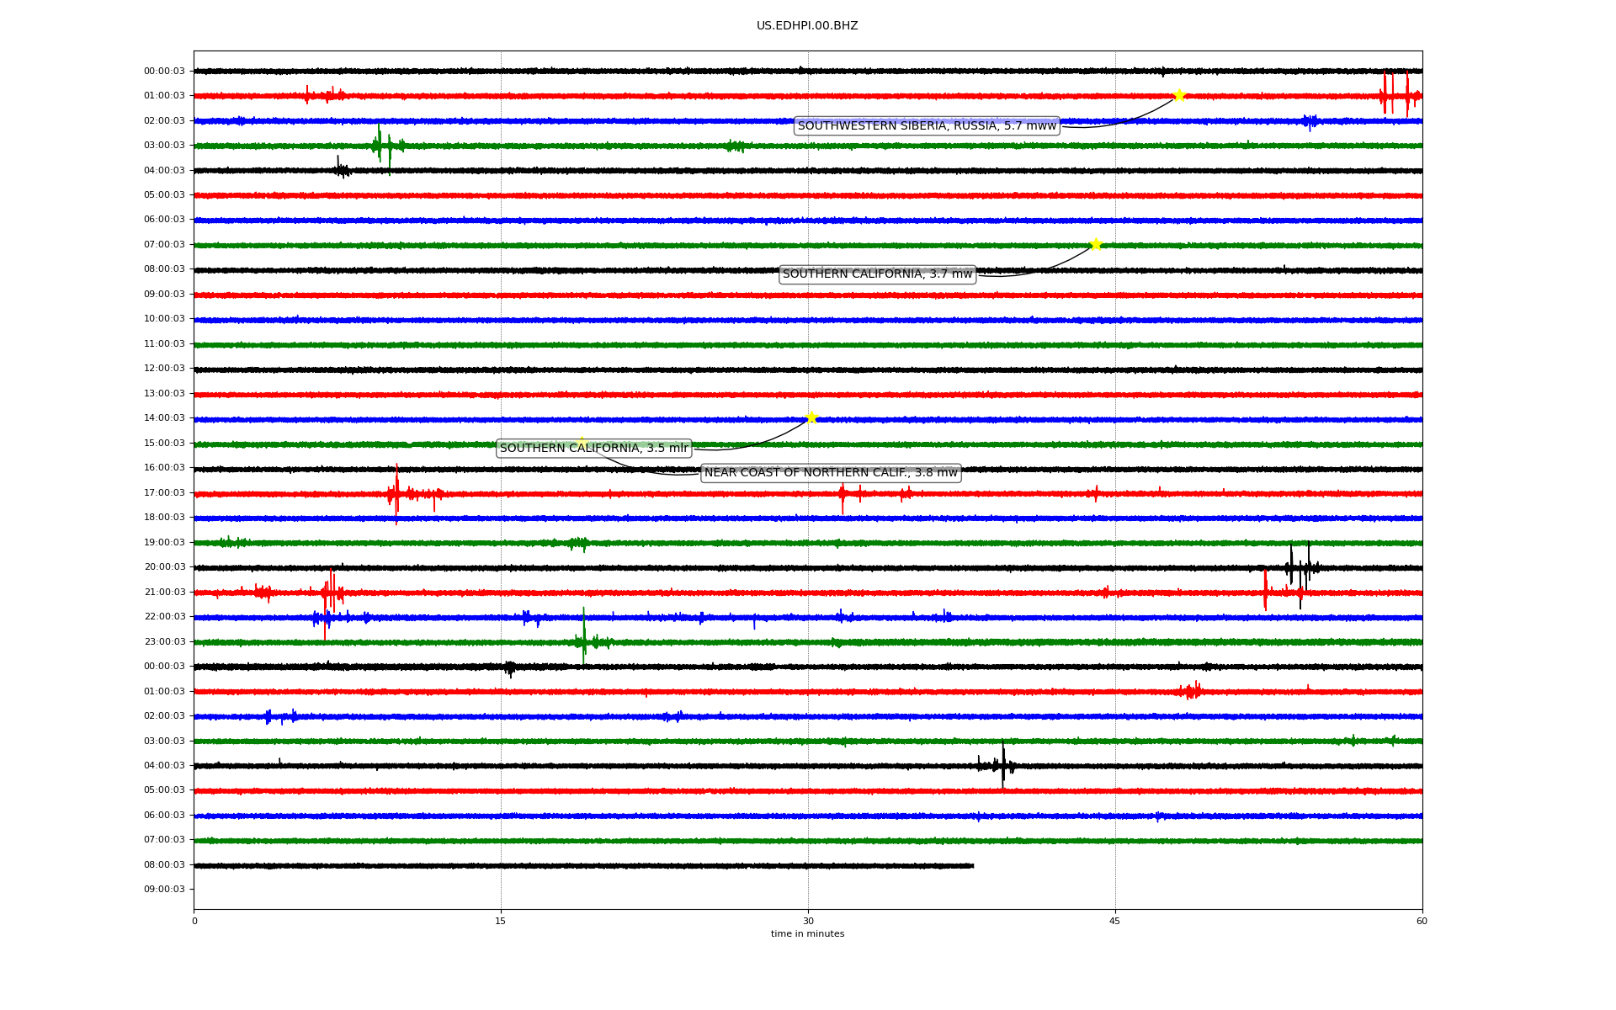Click the end of the last black trace at 08:00:03
The height and width of the screenshot is (1010, 1616).
pyautogui.click(x=972, y=865)
